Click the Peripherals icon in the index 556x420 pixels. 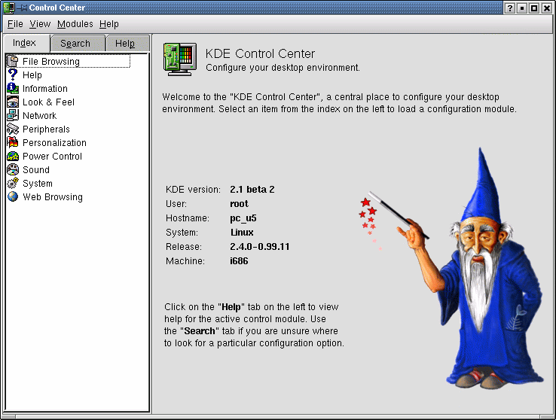[13, 129]
